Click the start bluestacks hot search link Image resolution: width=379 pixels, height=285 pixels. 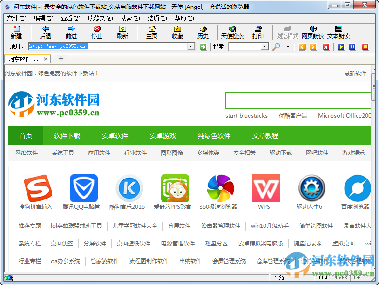pos(246,116)
